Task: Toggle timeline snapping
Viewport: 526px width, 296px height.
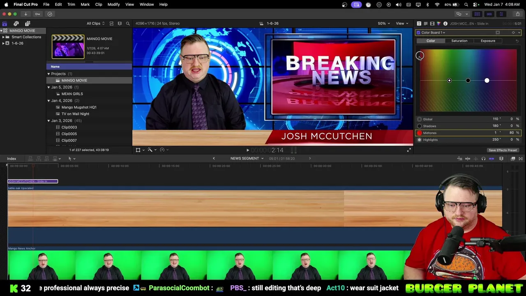Action: (491, 159)
